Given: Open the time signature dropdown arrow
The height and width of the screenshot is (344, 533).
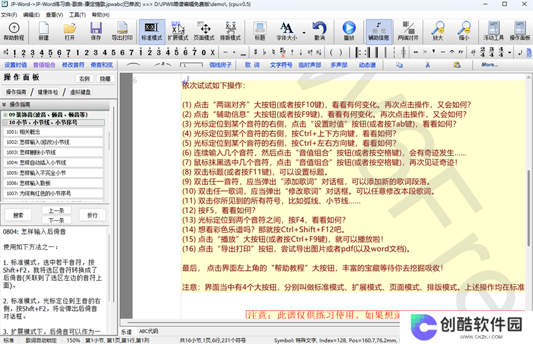Looking at the screenshot, I should (509, 53).
